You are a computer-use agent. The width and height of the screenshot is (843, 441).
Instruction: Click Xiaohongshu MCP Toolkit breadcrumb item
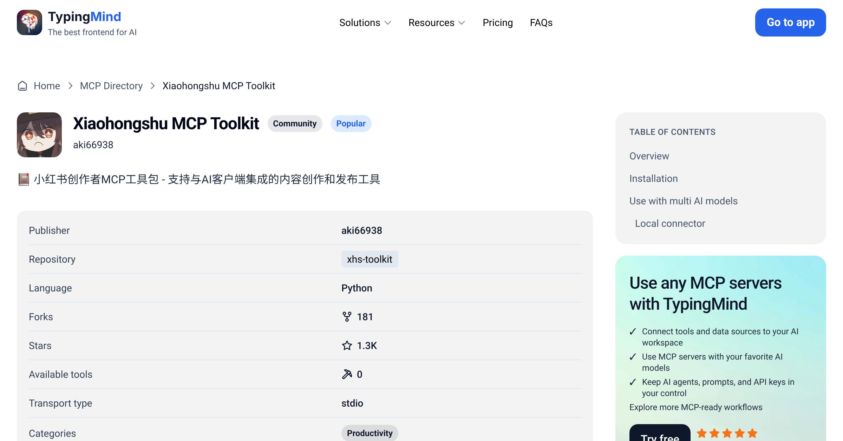218,86
